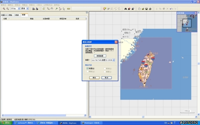Screen dimensions: 200x125
Task: Click the track edit tool with yellow pencil
Action: tap(104, 9)
